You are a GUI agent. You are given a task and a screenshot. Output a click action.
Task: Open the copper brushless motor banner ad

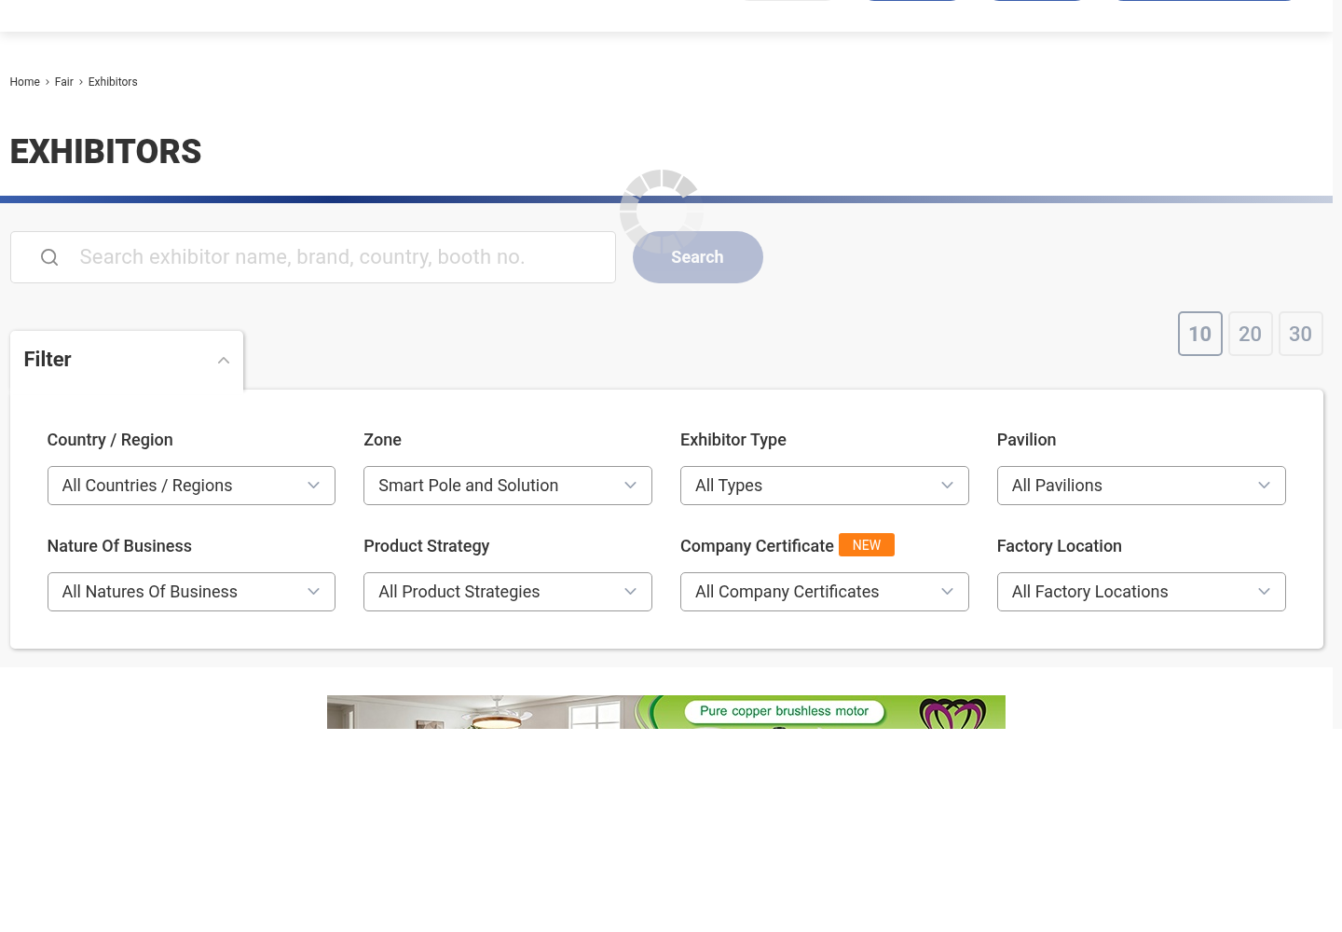coord(666,712)
